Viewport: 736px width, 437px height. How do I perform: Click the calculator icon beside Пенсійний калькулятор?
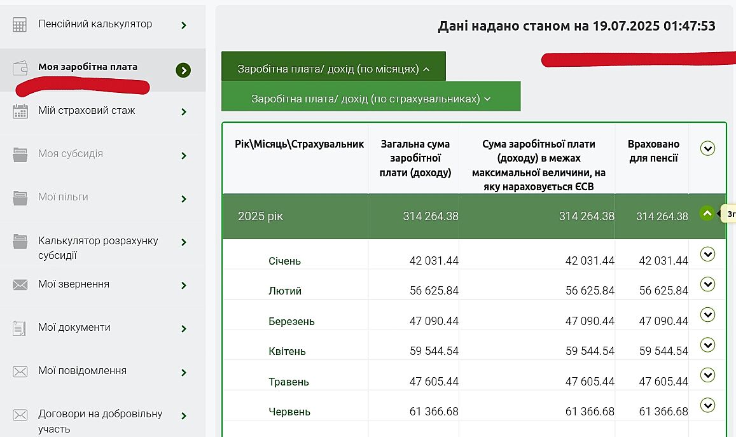[20, 25]
